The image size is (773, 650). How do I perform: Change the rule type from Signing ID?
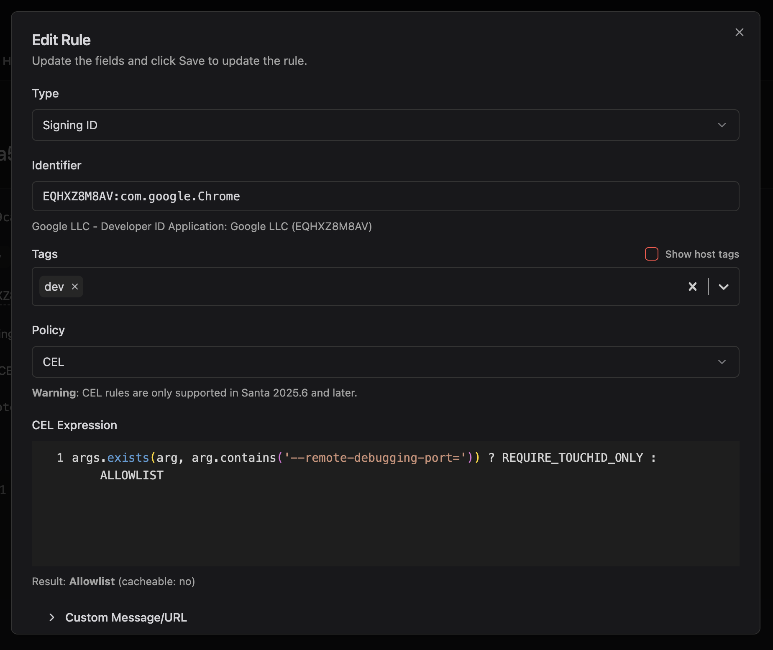(x=385, y=125)
